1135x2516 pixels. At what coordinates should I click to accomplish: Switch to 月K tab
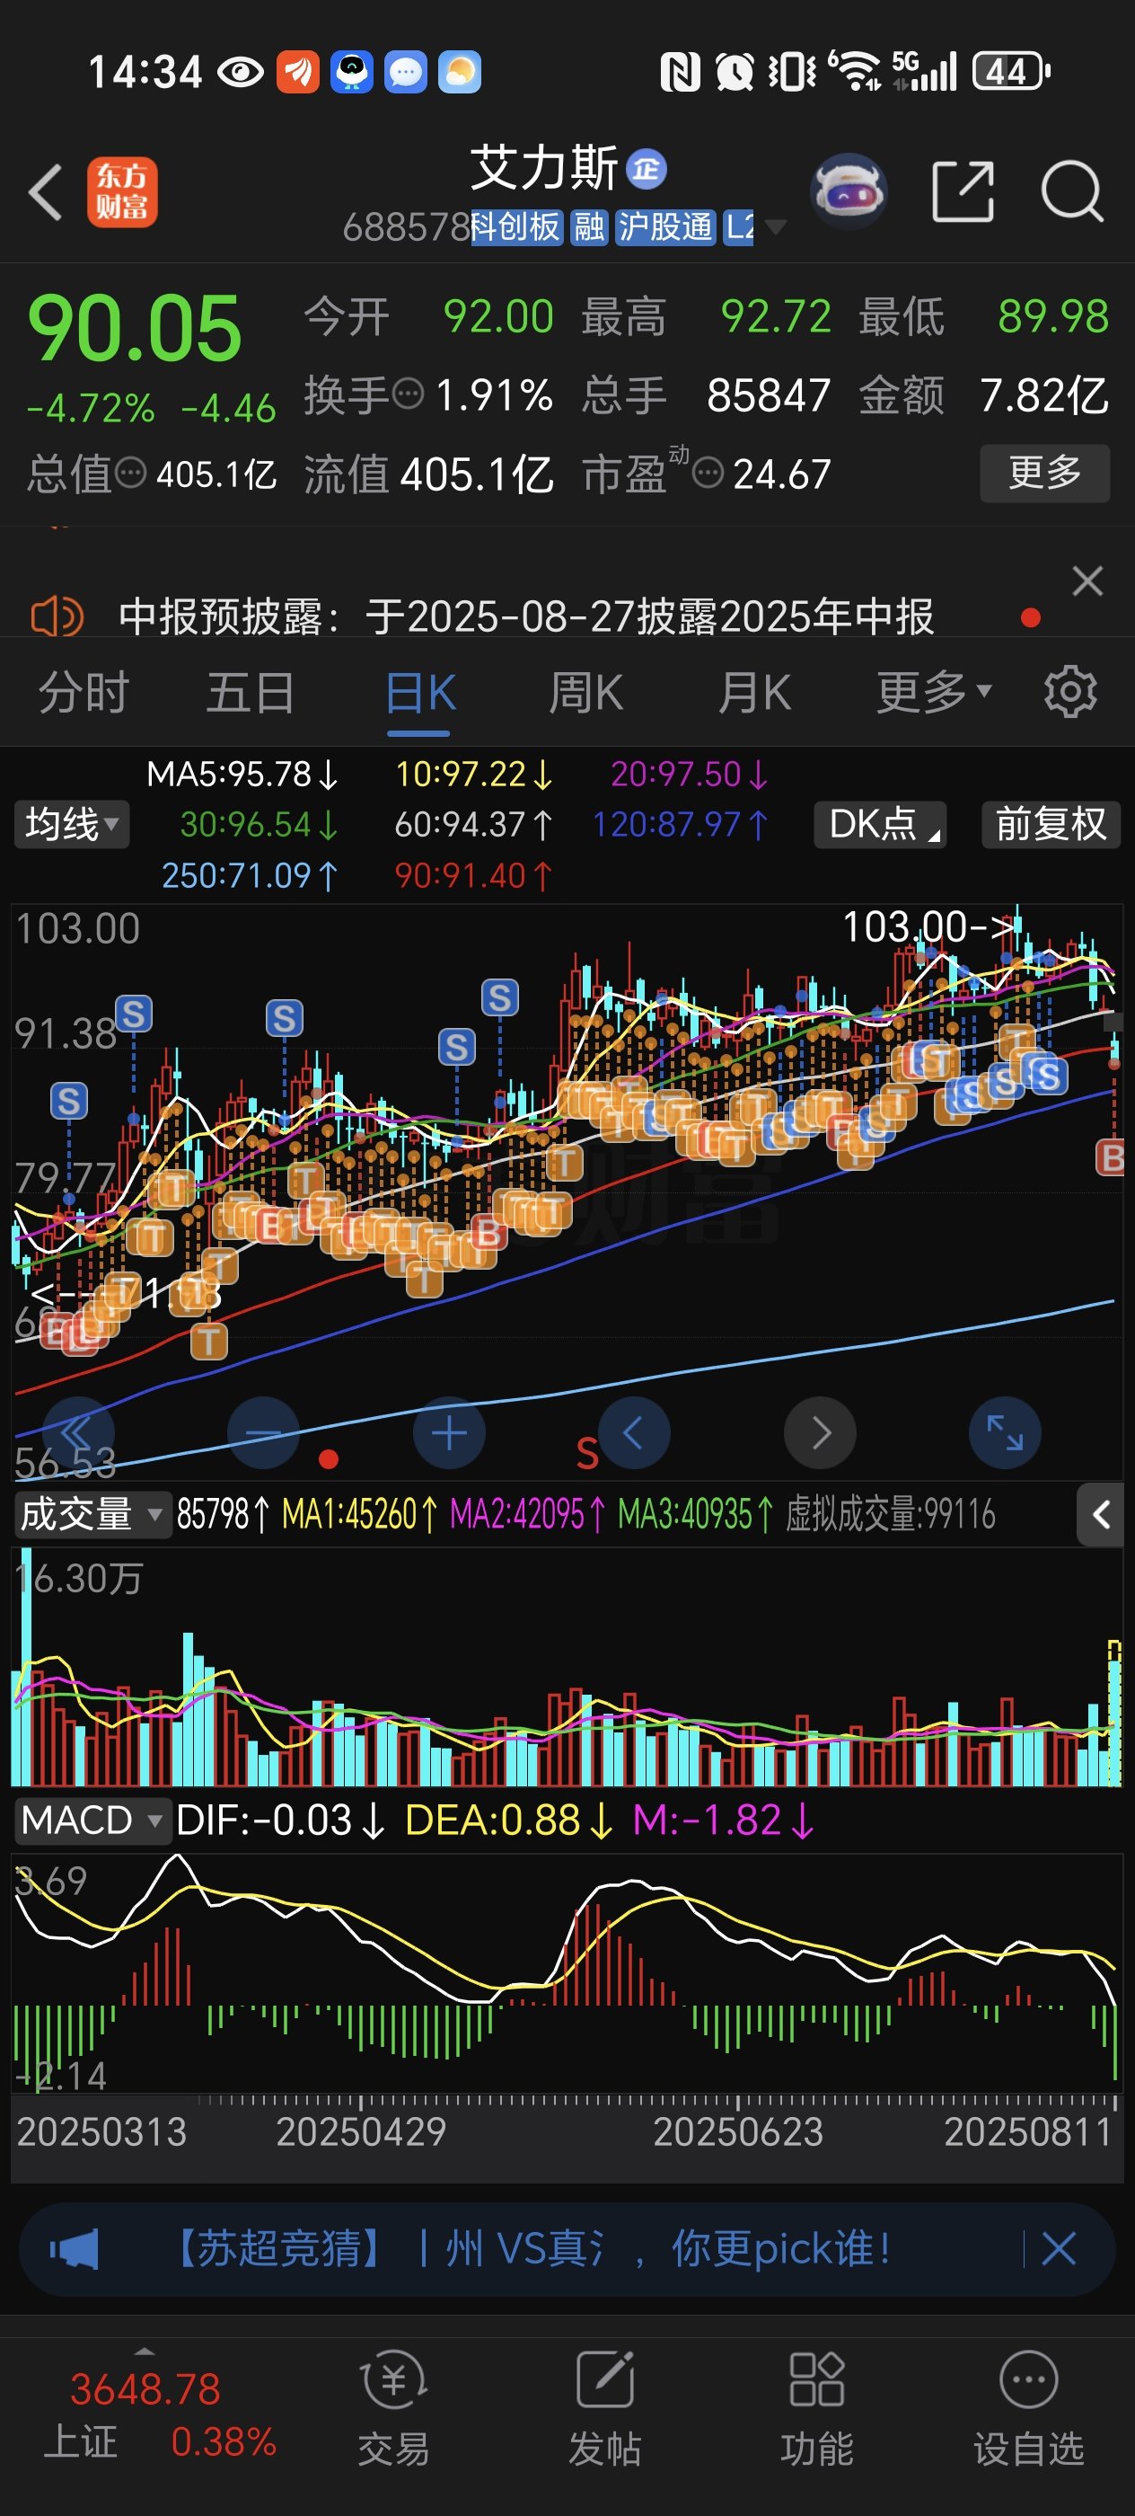[x=754, y=694]
